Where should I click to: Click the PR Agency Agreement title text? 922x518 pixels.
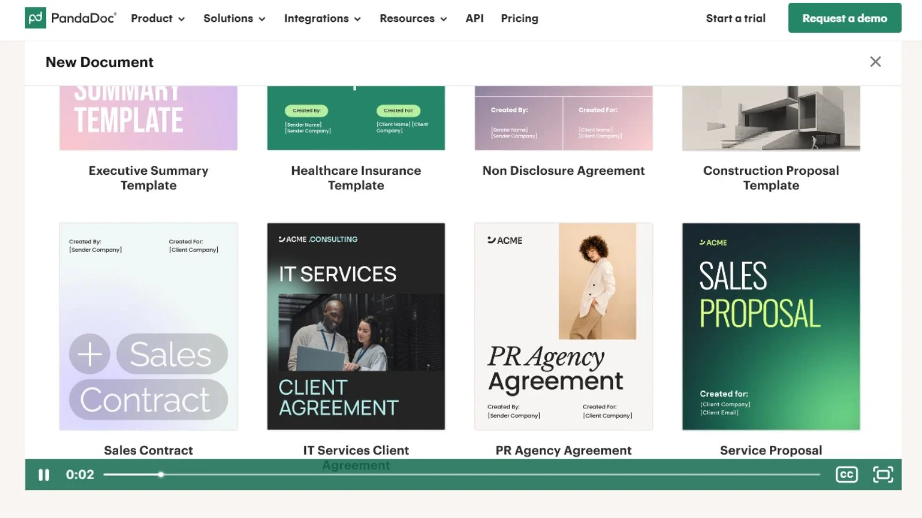[x=564, y=450]
